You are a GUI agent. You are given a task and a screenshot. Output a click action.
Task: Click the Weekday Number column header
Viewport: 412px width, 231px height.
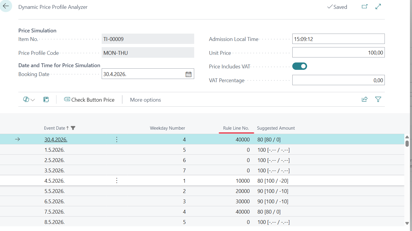pyautogui.click(x=167, y=128)
